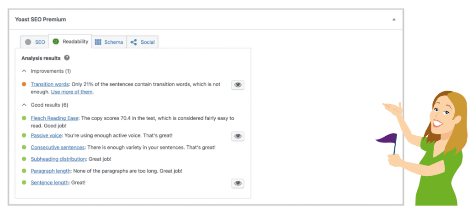Image resolution: width=468 pixels, height=220 pixels.
Task: Collapse the Good results (6) section
Action: click(x=24, y=105)
